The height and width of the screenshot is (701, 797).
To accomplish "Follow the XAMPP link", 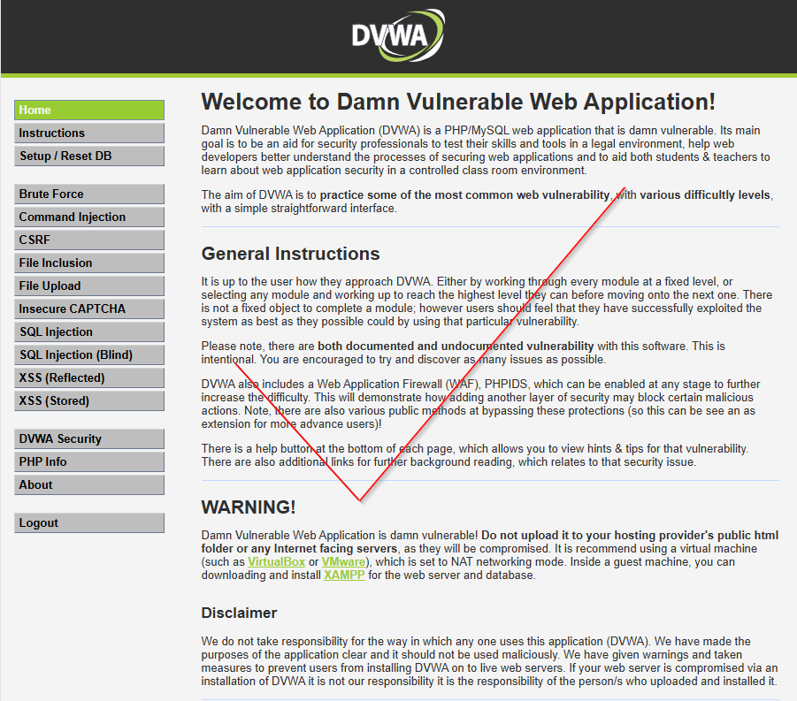I will click(x=344, y=575).
